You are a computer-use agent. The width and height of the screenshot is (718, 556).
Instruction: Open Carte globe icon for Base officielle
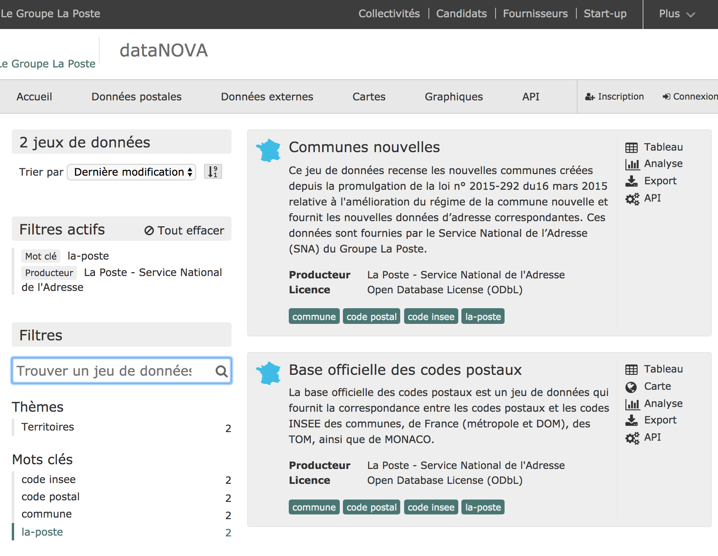[x=631, y=387]
